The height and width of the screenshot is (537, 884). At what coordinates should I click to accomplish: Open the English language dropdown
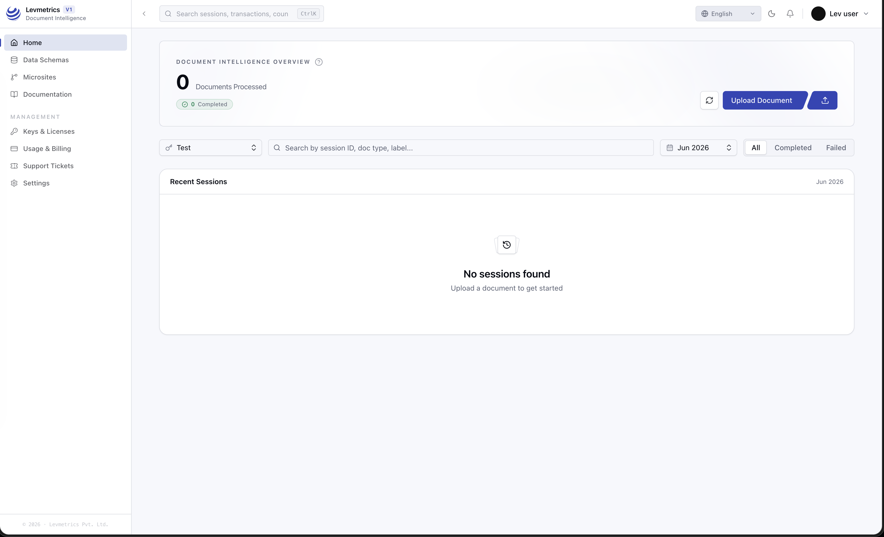728,14
